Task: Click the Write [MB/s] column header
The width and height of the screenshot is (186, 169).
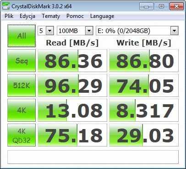Action: 144,43
